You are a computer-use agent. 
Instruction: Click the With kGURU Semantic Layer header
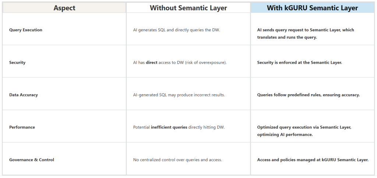click(312, 8)
